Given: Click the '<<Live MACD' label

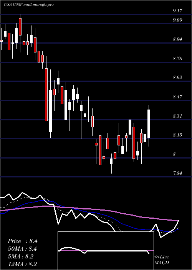Looking at the screenshot, I should 162,260.
